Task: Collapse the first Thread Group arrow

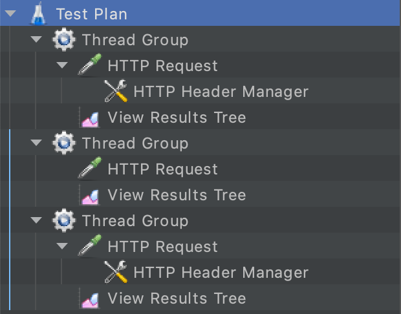Action: coord(36,40)
